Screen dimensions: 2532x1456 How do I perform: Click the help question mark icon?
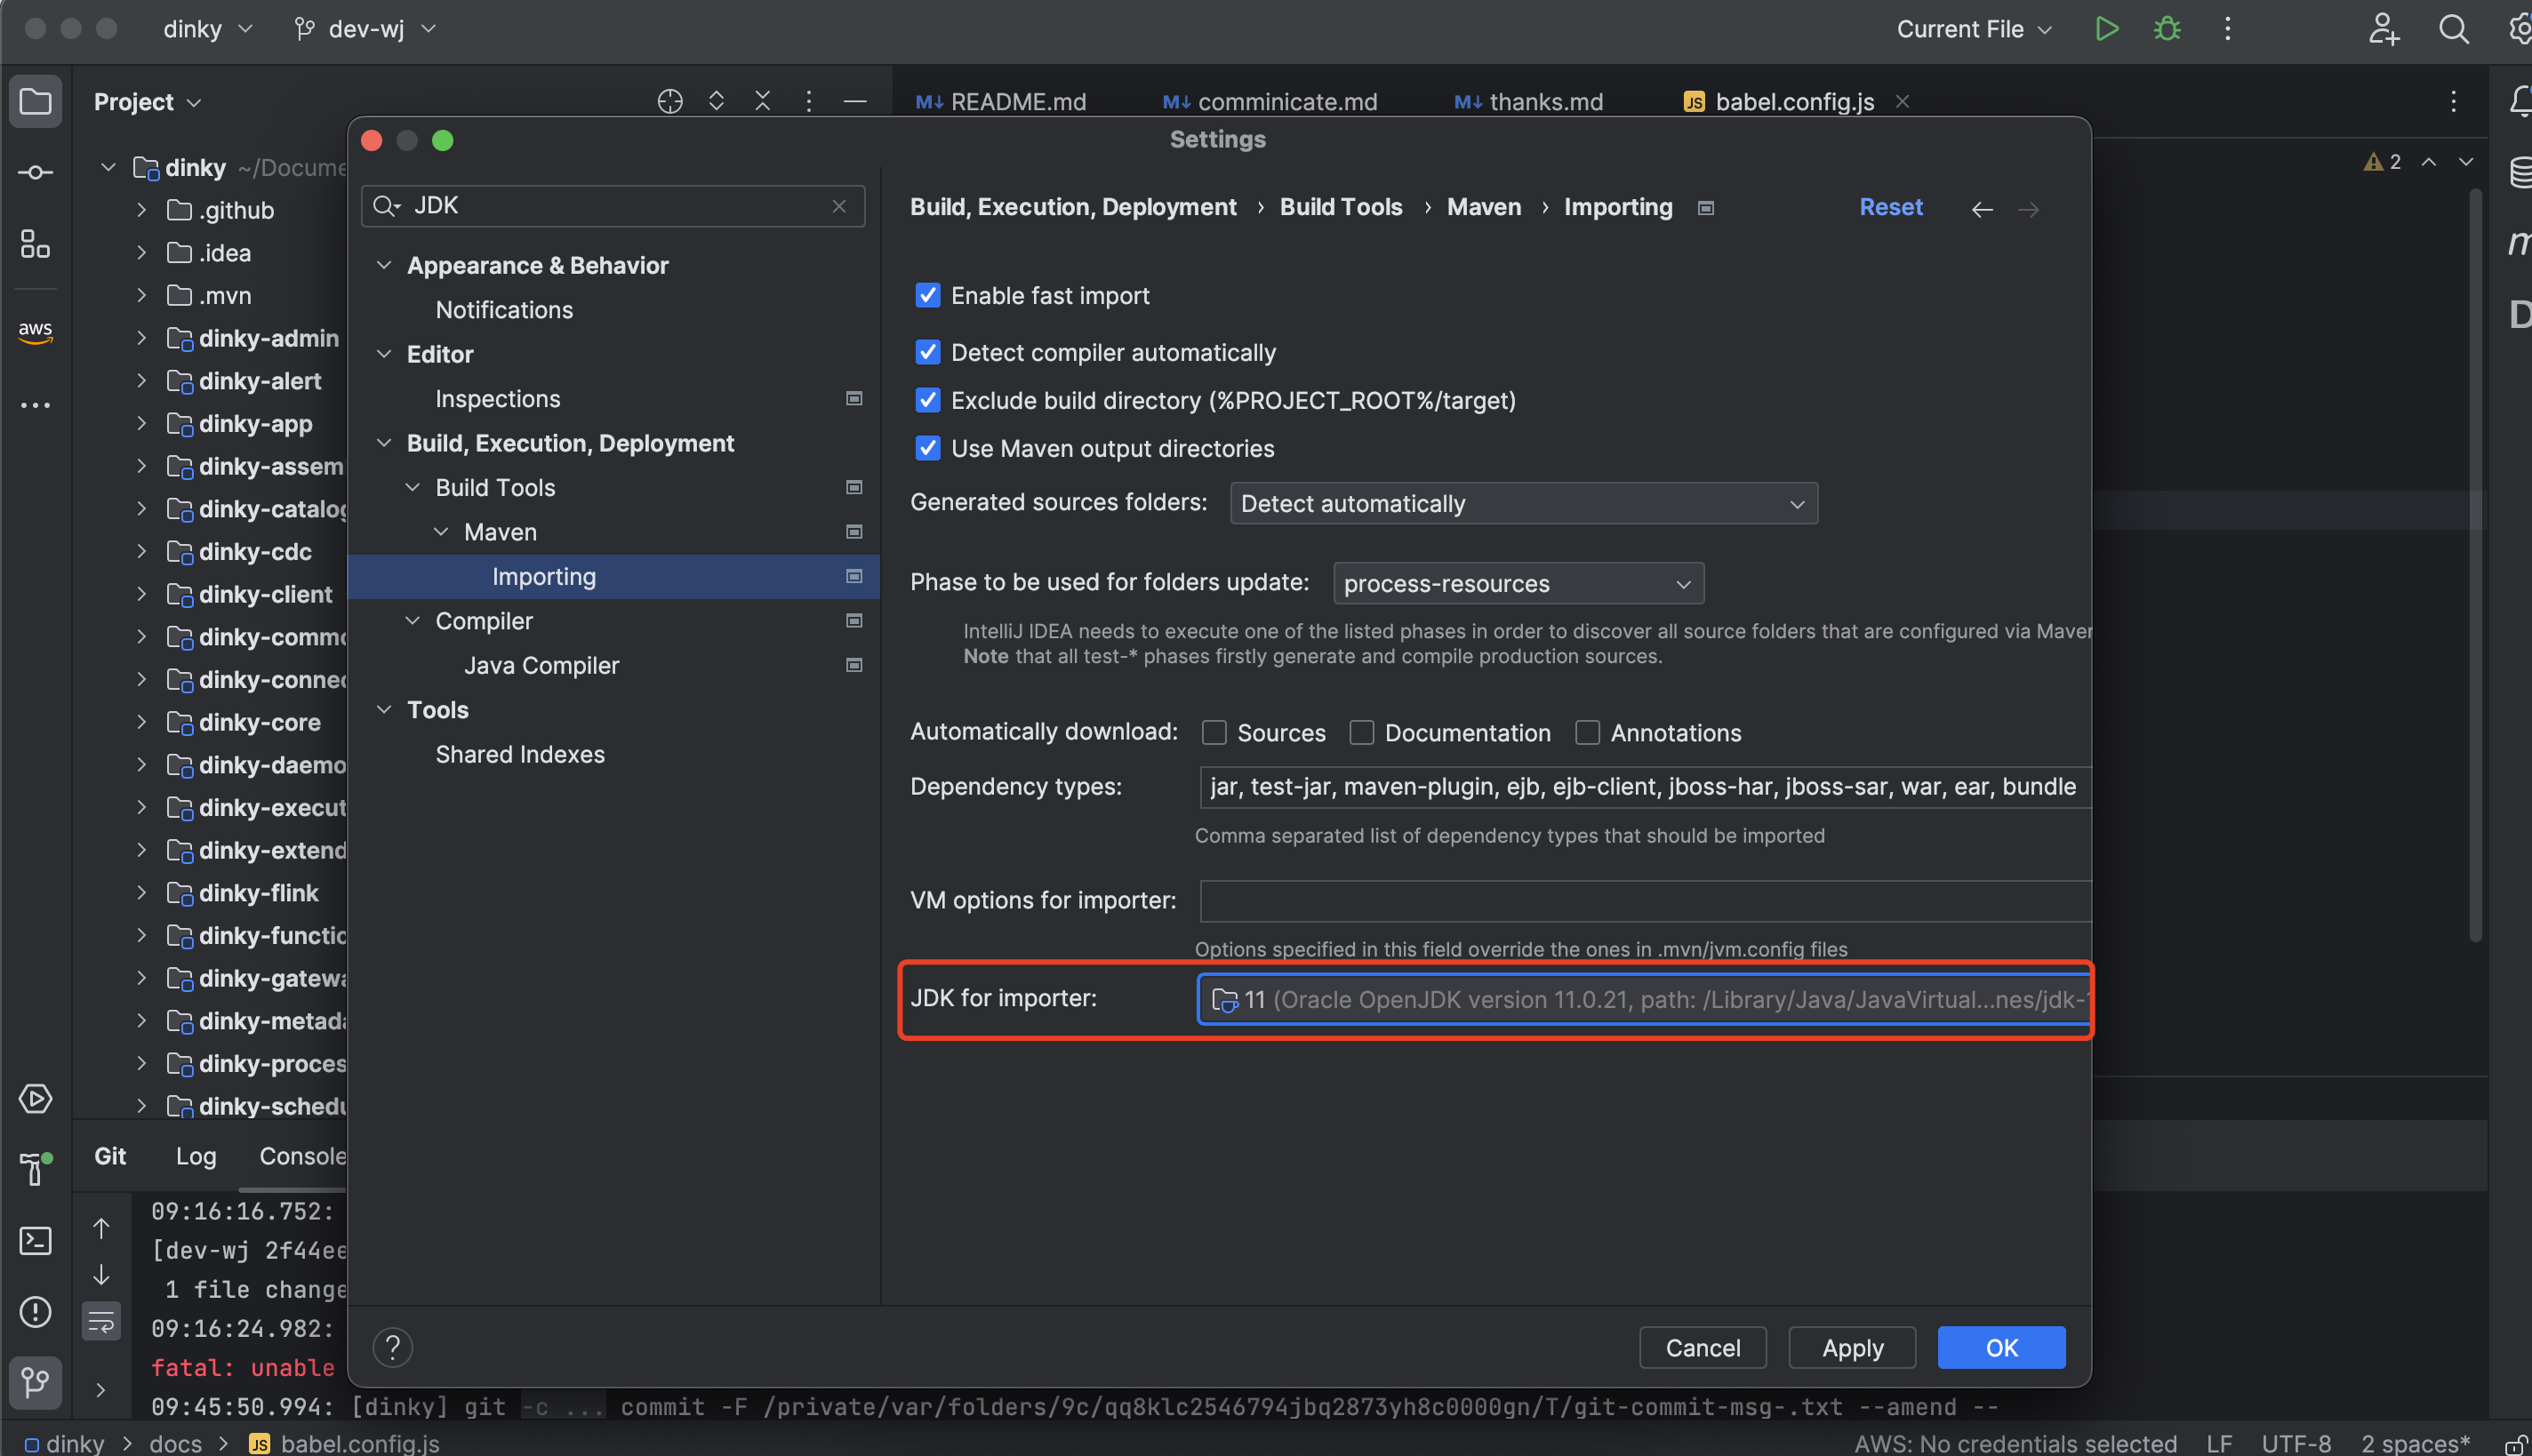click(392, 1347)
